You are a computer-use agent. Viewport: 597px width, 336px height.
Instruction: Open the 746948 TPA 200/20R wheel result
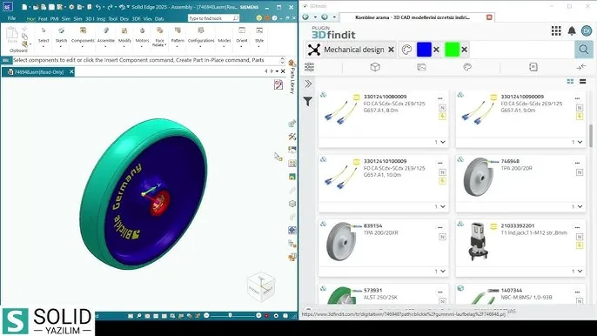pyautogui.click(x=520, y=184)
